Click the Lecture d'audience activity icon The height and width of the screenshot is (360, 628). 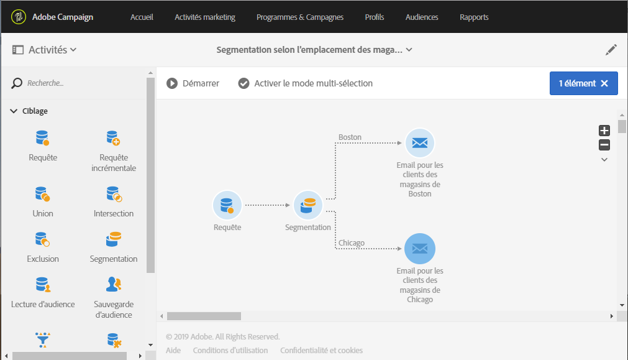[x=42, y=285]
